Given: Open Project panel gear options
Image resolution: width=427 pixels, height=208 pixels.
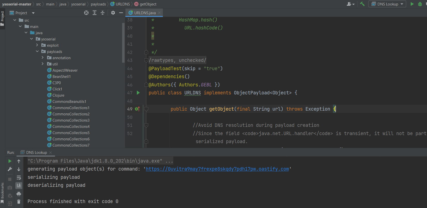Looking at the screenshot, I should coord(113,13).
